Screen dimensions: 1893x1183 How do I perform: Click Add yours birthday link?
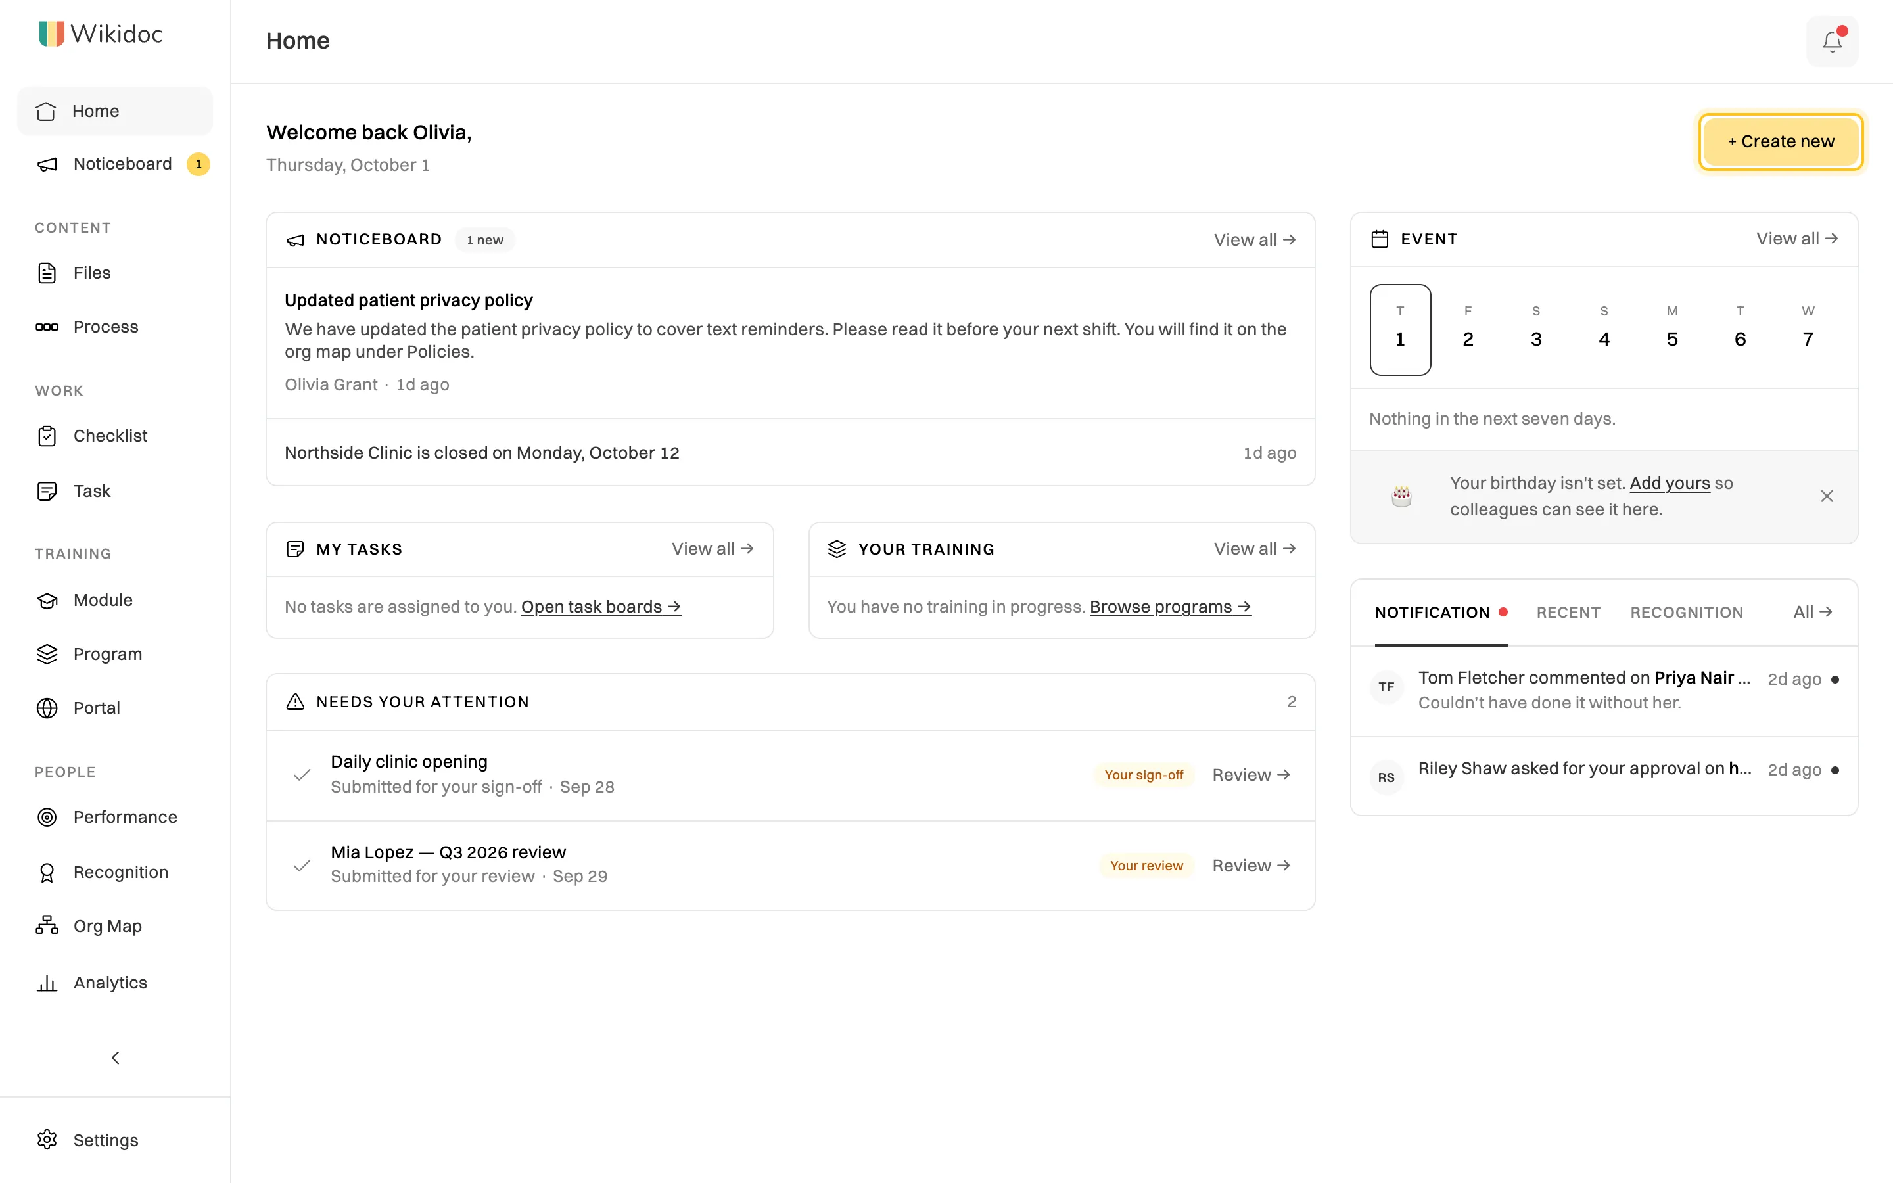click(x=1670, y=484)
